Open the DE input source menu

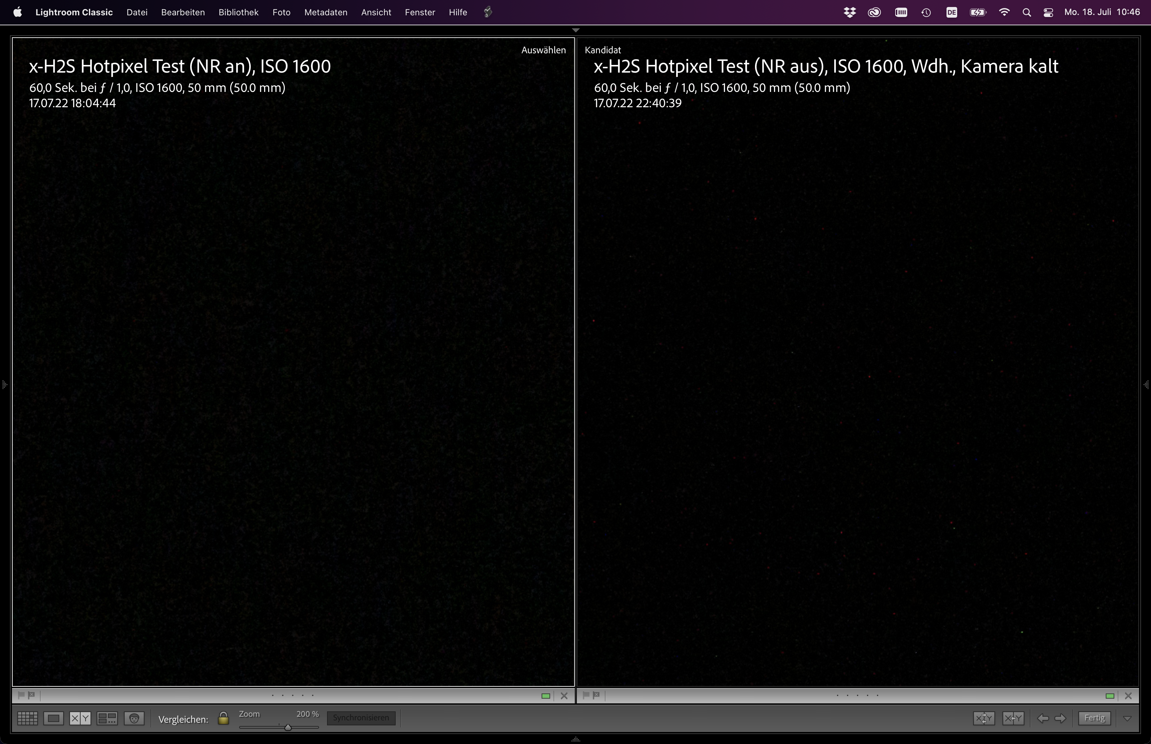pyautogui.click(x=952, y=13)
